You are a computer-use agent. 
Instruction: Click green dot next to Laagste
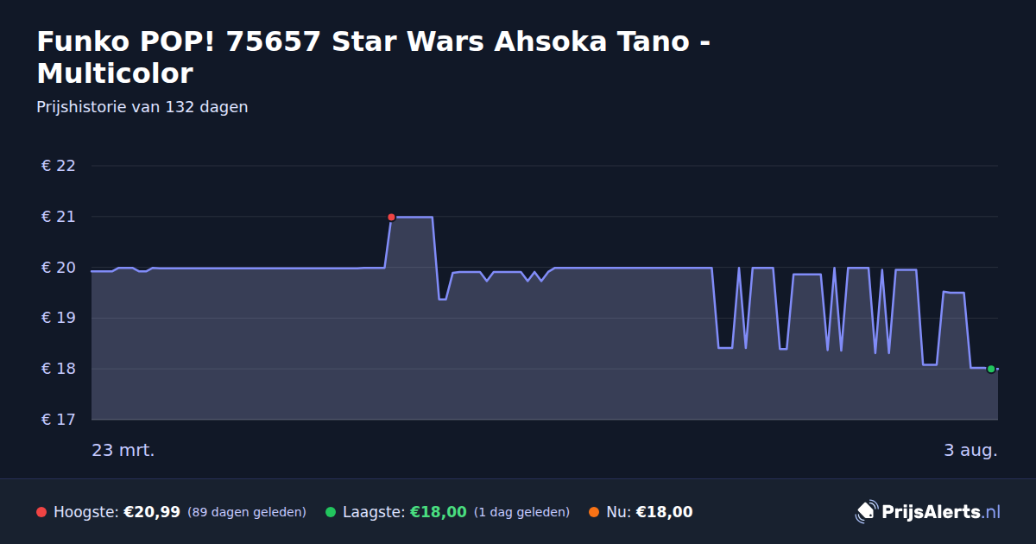coord(331,512)
